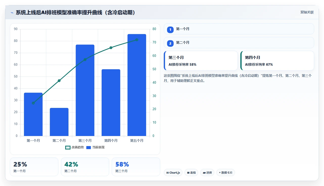Image resolution: width=324 pixels, height=186 pixels.
Task: Click the number 1 badge for 第一个月
Action: point(170,30)
